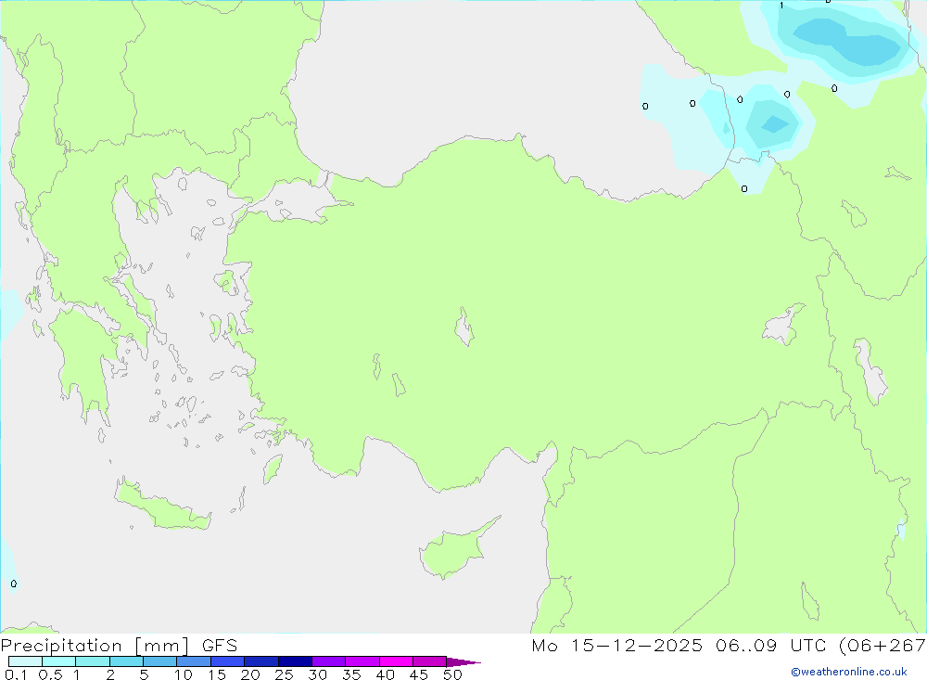Select the legend scale value "15"
Screen dimensions: 927x680
(217, 674)
